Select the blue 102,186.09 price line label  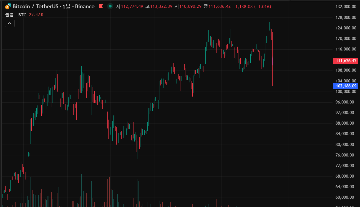coord(346,86)
